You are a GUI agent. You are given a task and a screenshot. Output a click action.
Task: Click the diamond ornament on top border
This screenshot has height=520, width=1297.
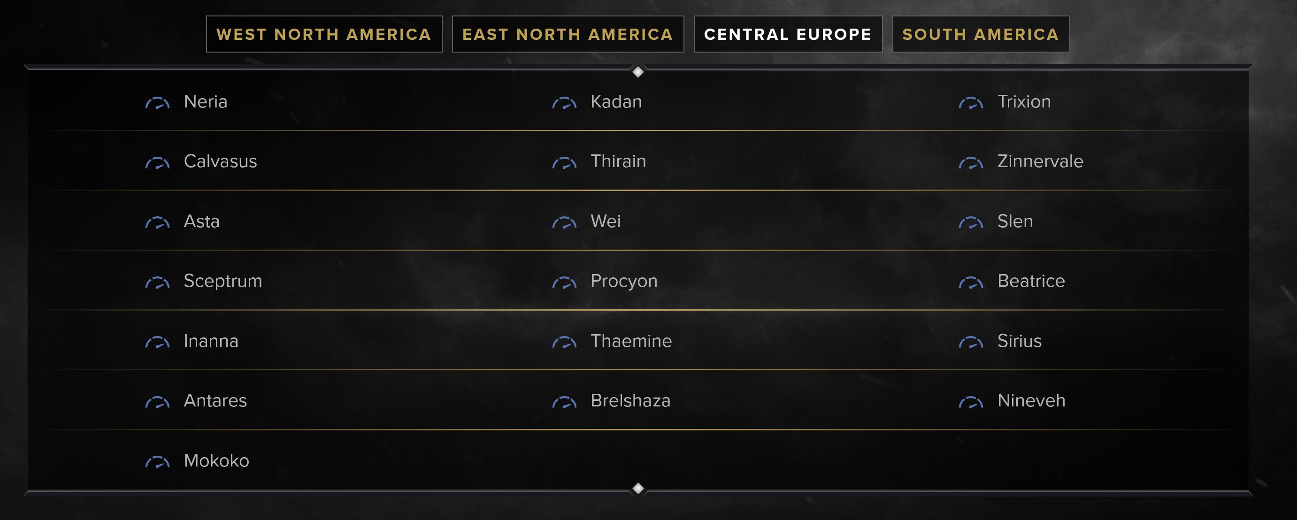click(x=638, y=72)
